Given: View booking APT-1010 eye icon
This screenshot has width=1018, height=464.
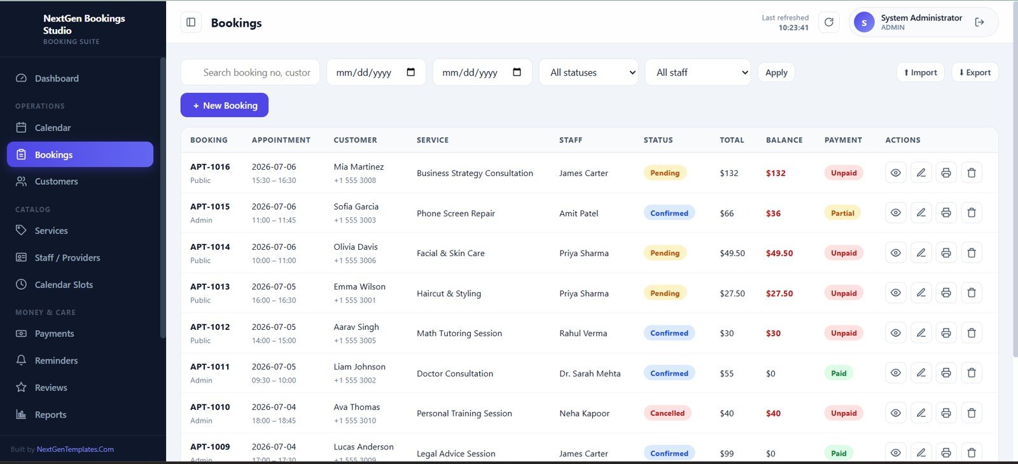Looking at the screenshot, I should (x=895, y=413).
